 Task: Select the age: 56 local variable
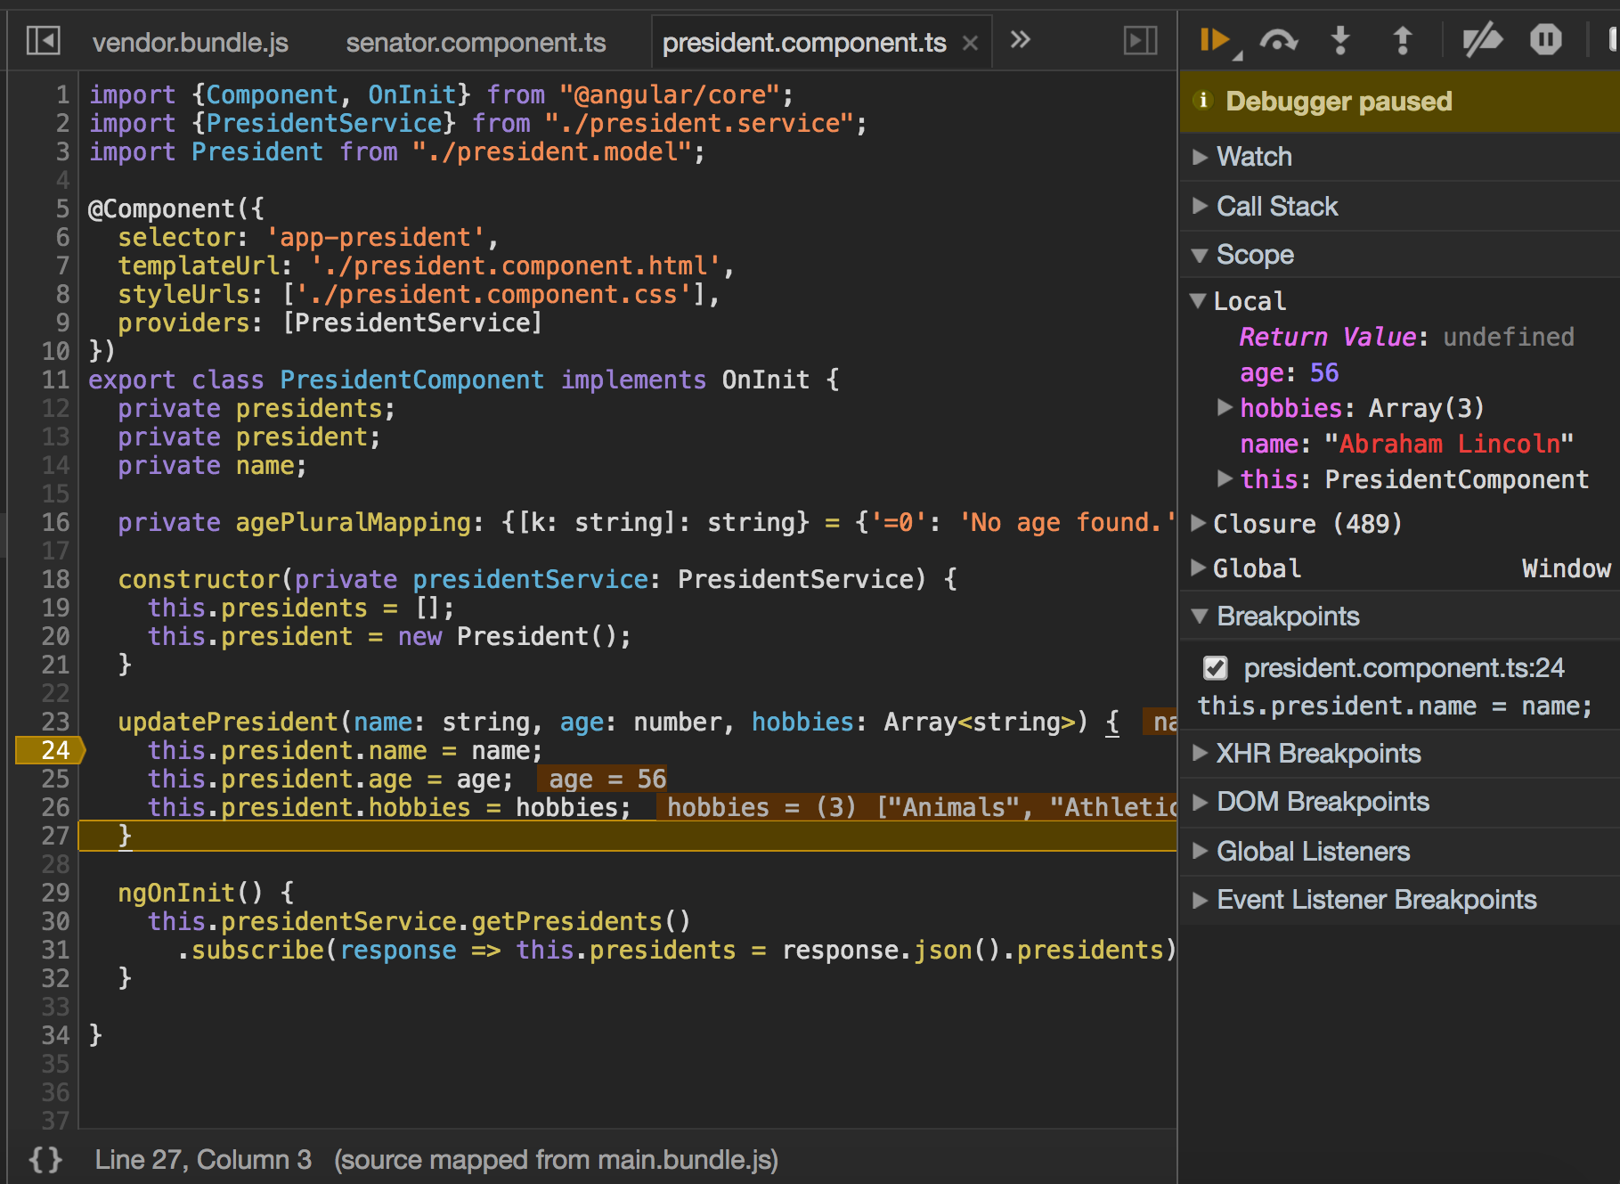click(x=1289, y=372)
